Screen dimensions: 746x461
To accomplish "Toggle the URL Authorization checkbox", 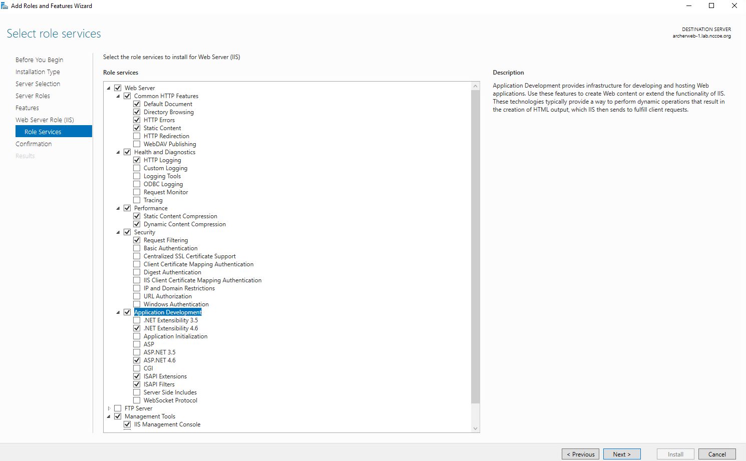I will (137, 296).
